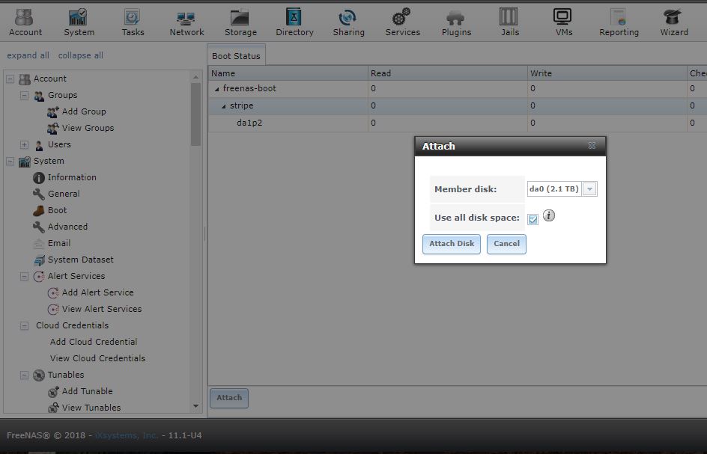Screen dimensions: 707x454
Task: Open the Jails icon
Action: pyautogui.click(x=509, y=18)
